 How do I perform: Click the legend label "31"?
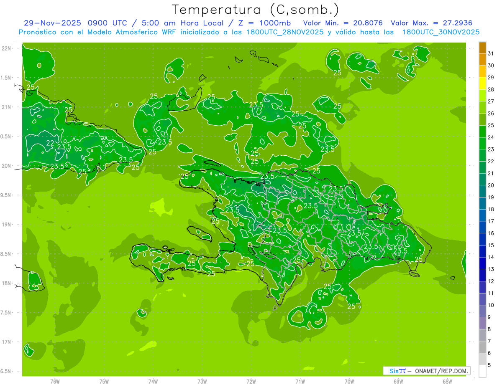tap(491, 53)
